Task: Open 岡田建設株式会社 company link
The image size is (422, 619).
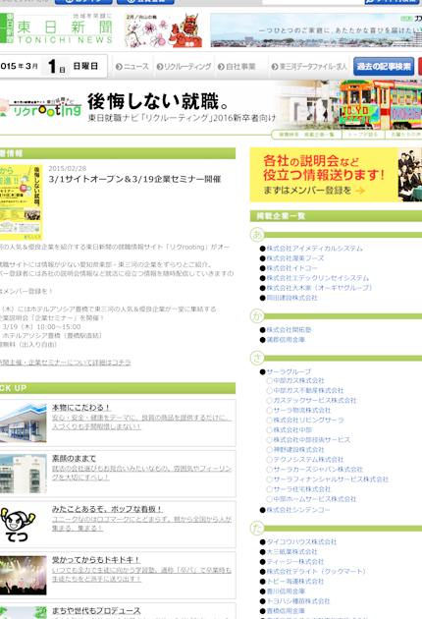Action: 291,298
